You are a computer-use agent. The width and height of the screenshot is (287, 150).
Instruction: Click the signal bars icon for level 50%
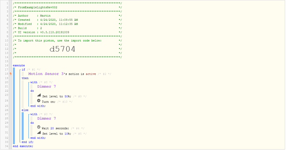coord(39,95)
